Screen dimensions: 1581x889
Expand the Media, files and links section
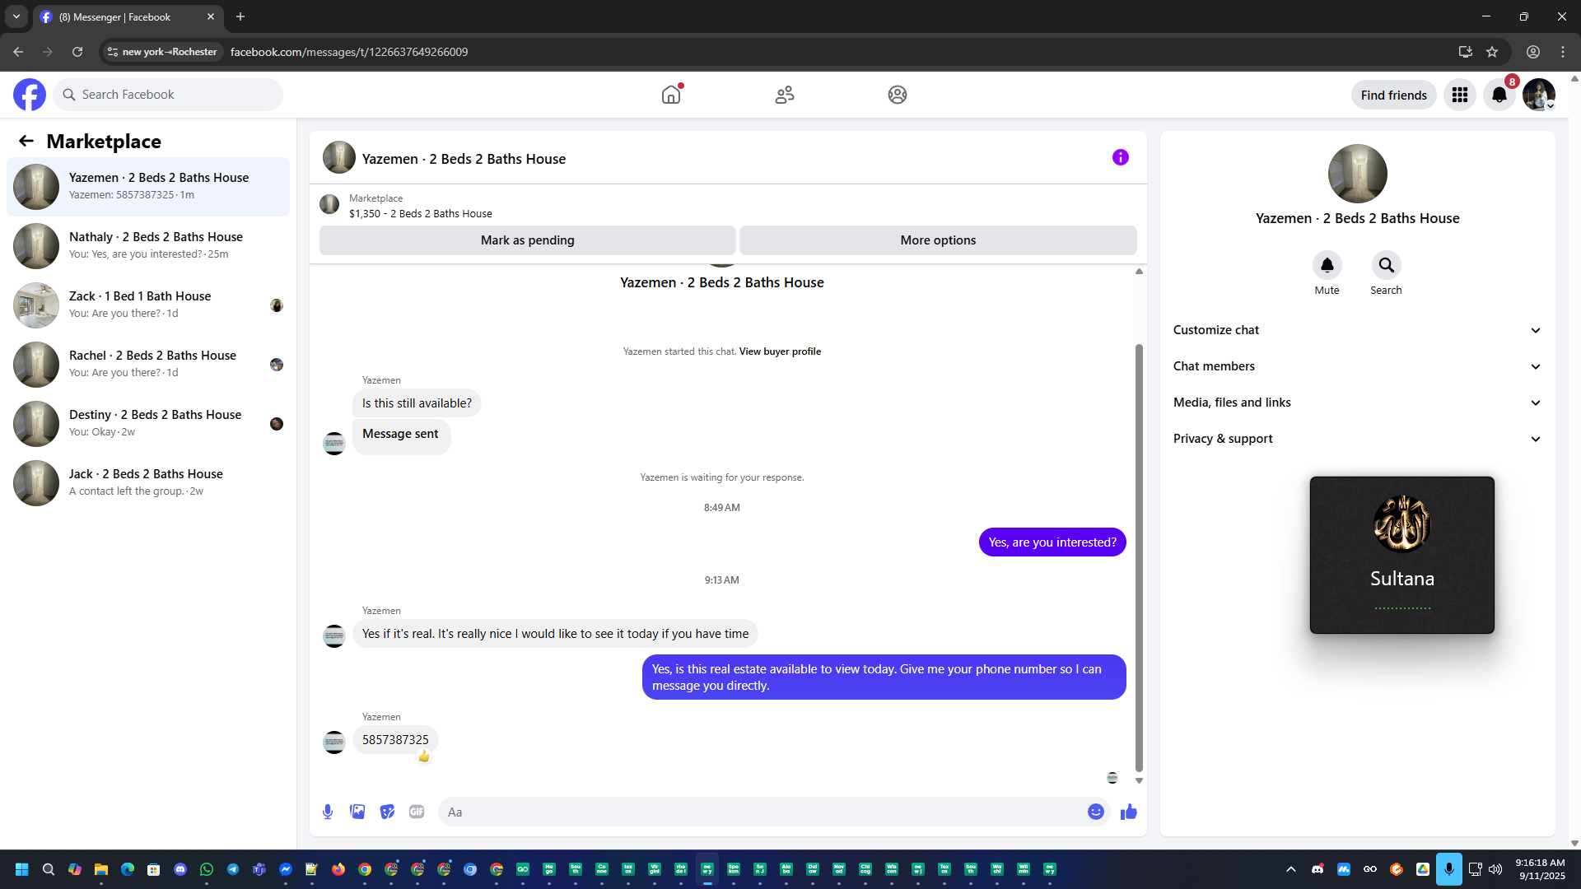1356,403
